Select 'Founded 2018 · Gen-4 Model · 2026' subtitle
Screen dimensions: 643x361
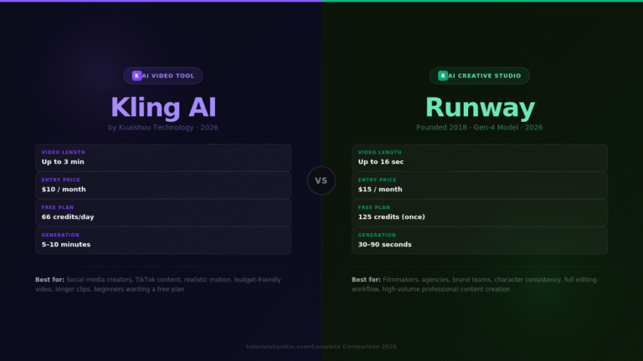tap(480, 127)
